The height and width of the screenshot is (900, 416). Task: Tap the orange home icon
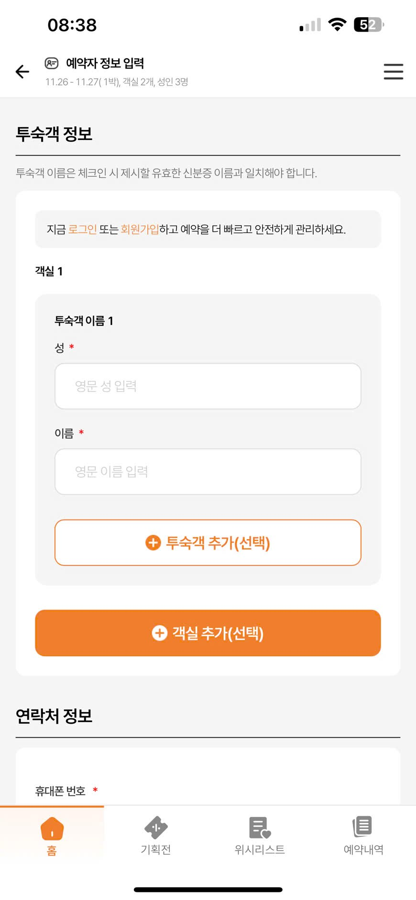[52, 828]
